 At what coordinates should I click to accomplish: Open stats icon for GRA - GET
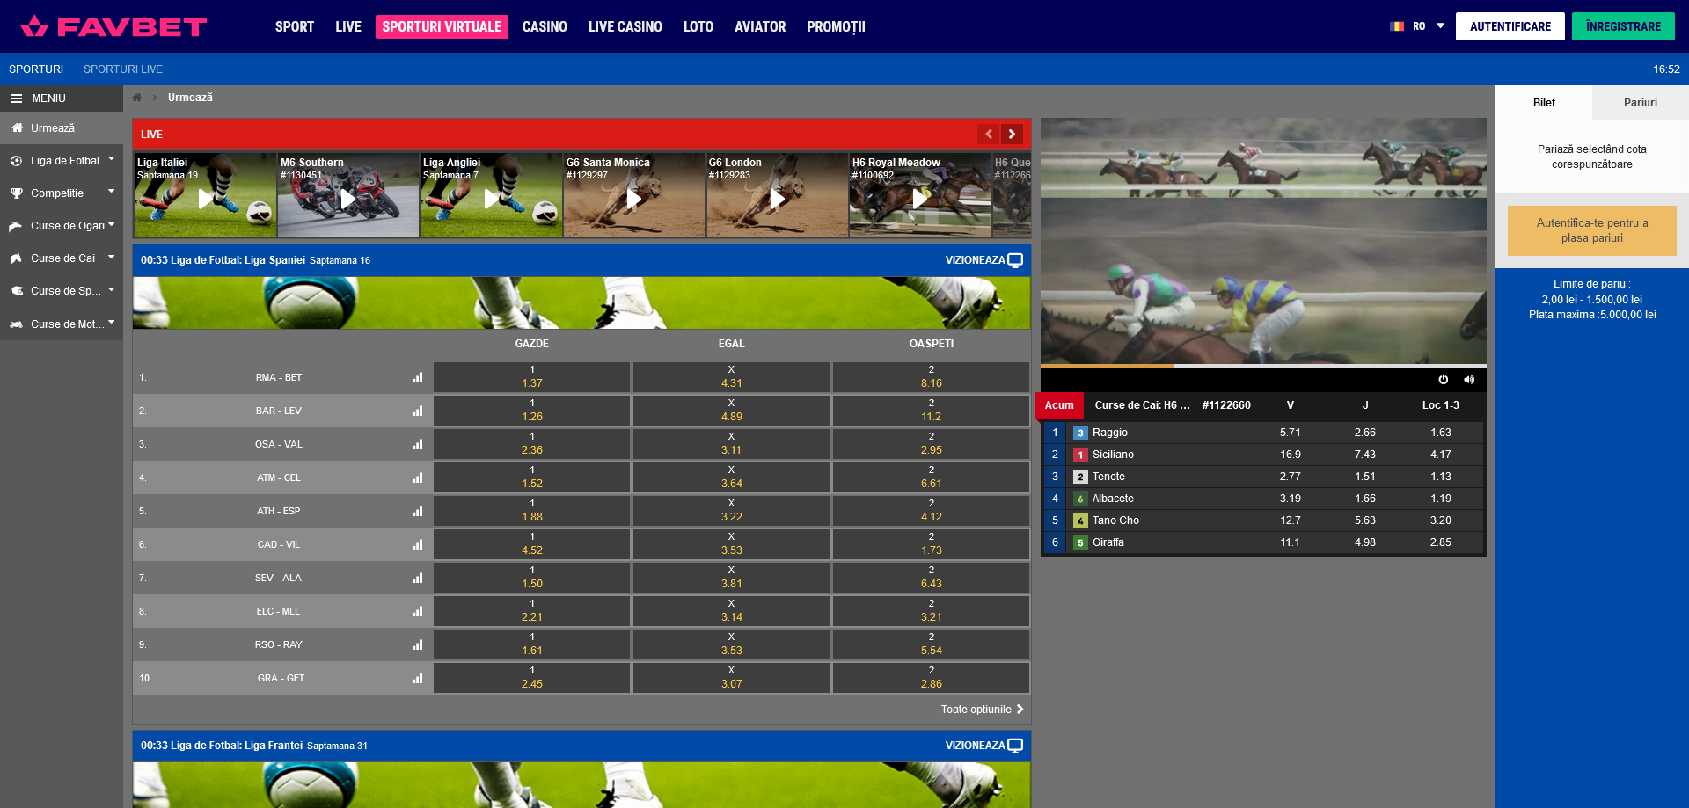click(x=418, y=678)
